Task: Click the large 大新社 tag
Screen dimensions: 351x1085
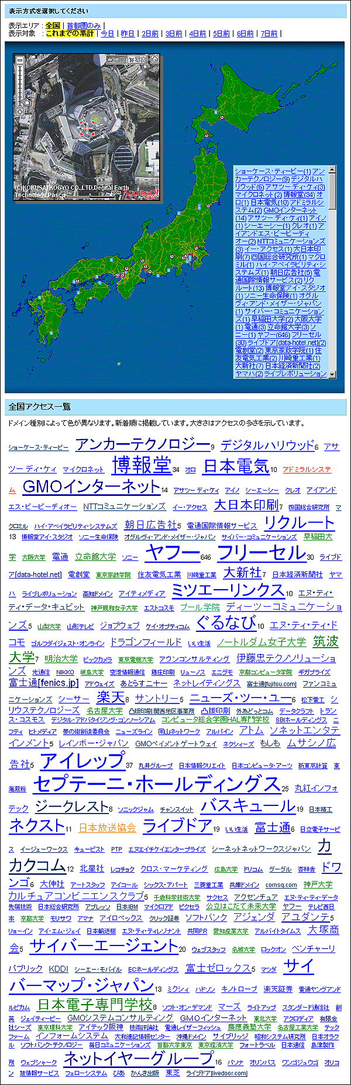Action: click(x=242, y=572)
